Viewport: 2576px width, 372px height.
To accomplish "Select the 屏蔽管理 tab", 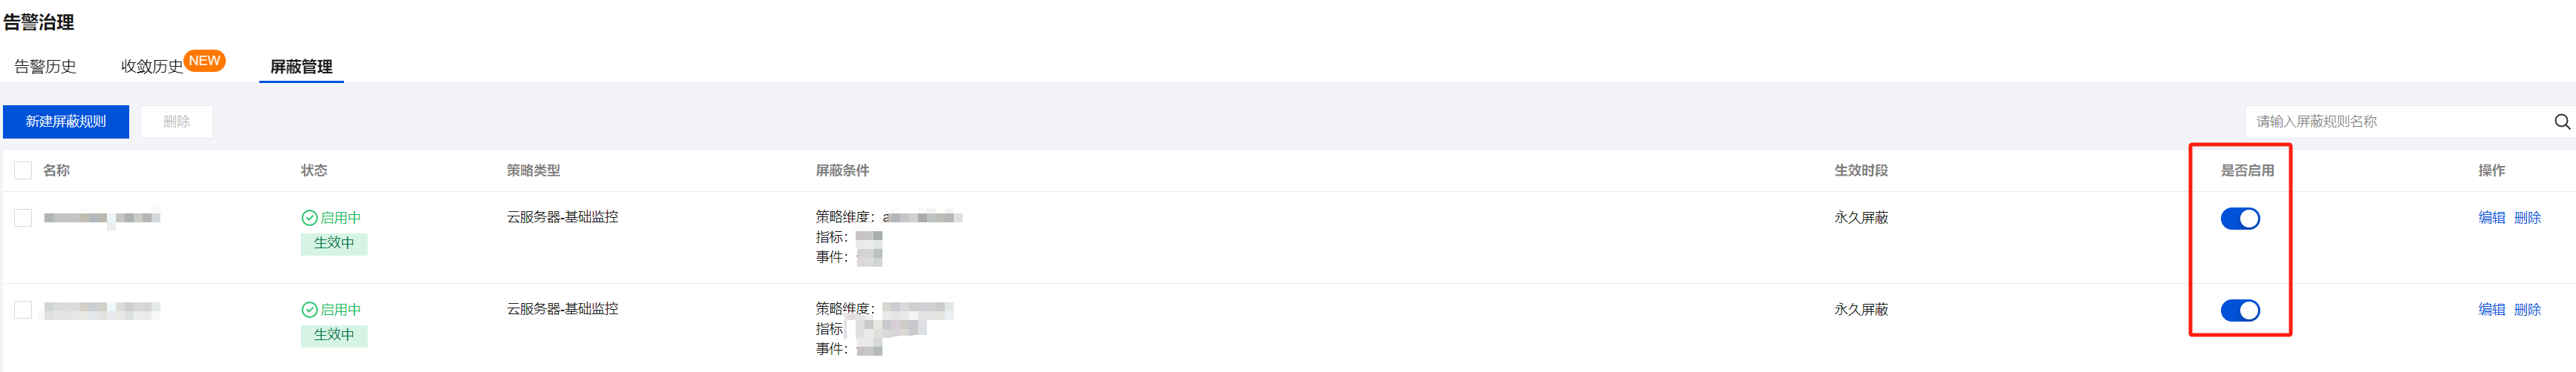I will tap(301, 67).
